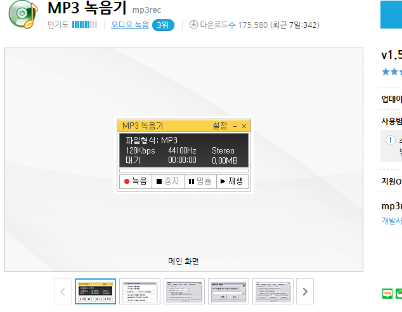Open 설정 settings in recorder title bar

[220, 126]
